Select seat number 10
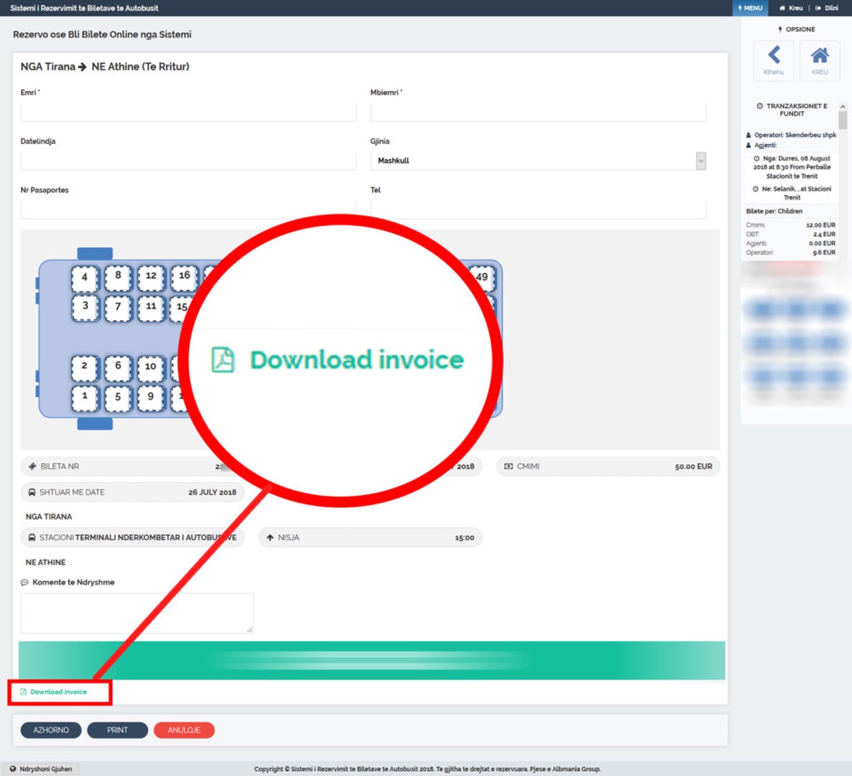 [x=151, y=368]
